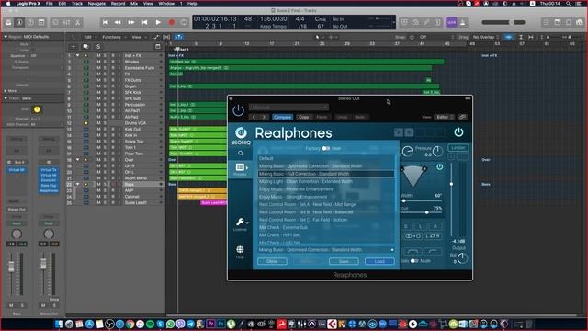The image size is (588, 331).
Task: Open the Manual preset dropdown in plugin header
Action: click(288, 108)
